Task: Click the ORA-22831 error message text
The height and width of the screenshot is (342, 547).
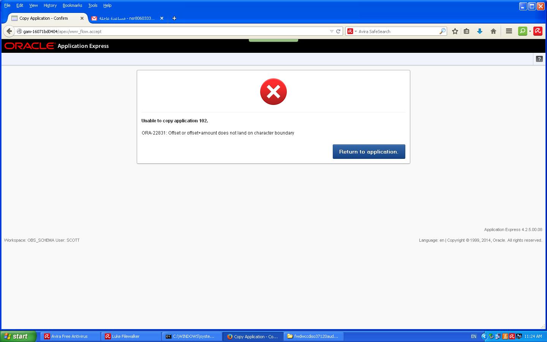Action: [218, 133]
